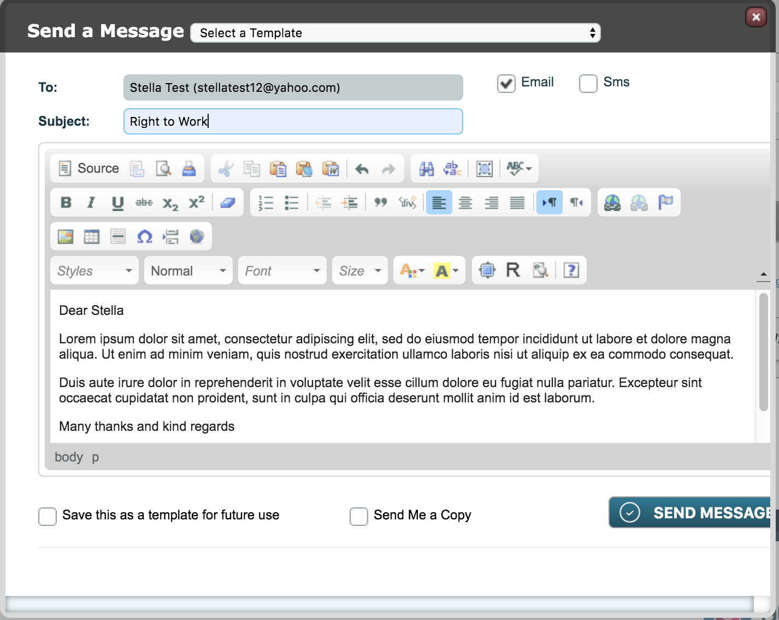Toggle Strikethrough formatting
Image resolution: width=779 pixels, height=620 pixels.
tap(144, 202)
